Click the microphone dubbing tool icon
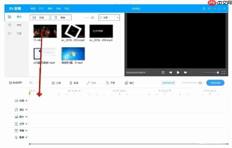 pos(71,83)
